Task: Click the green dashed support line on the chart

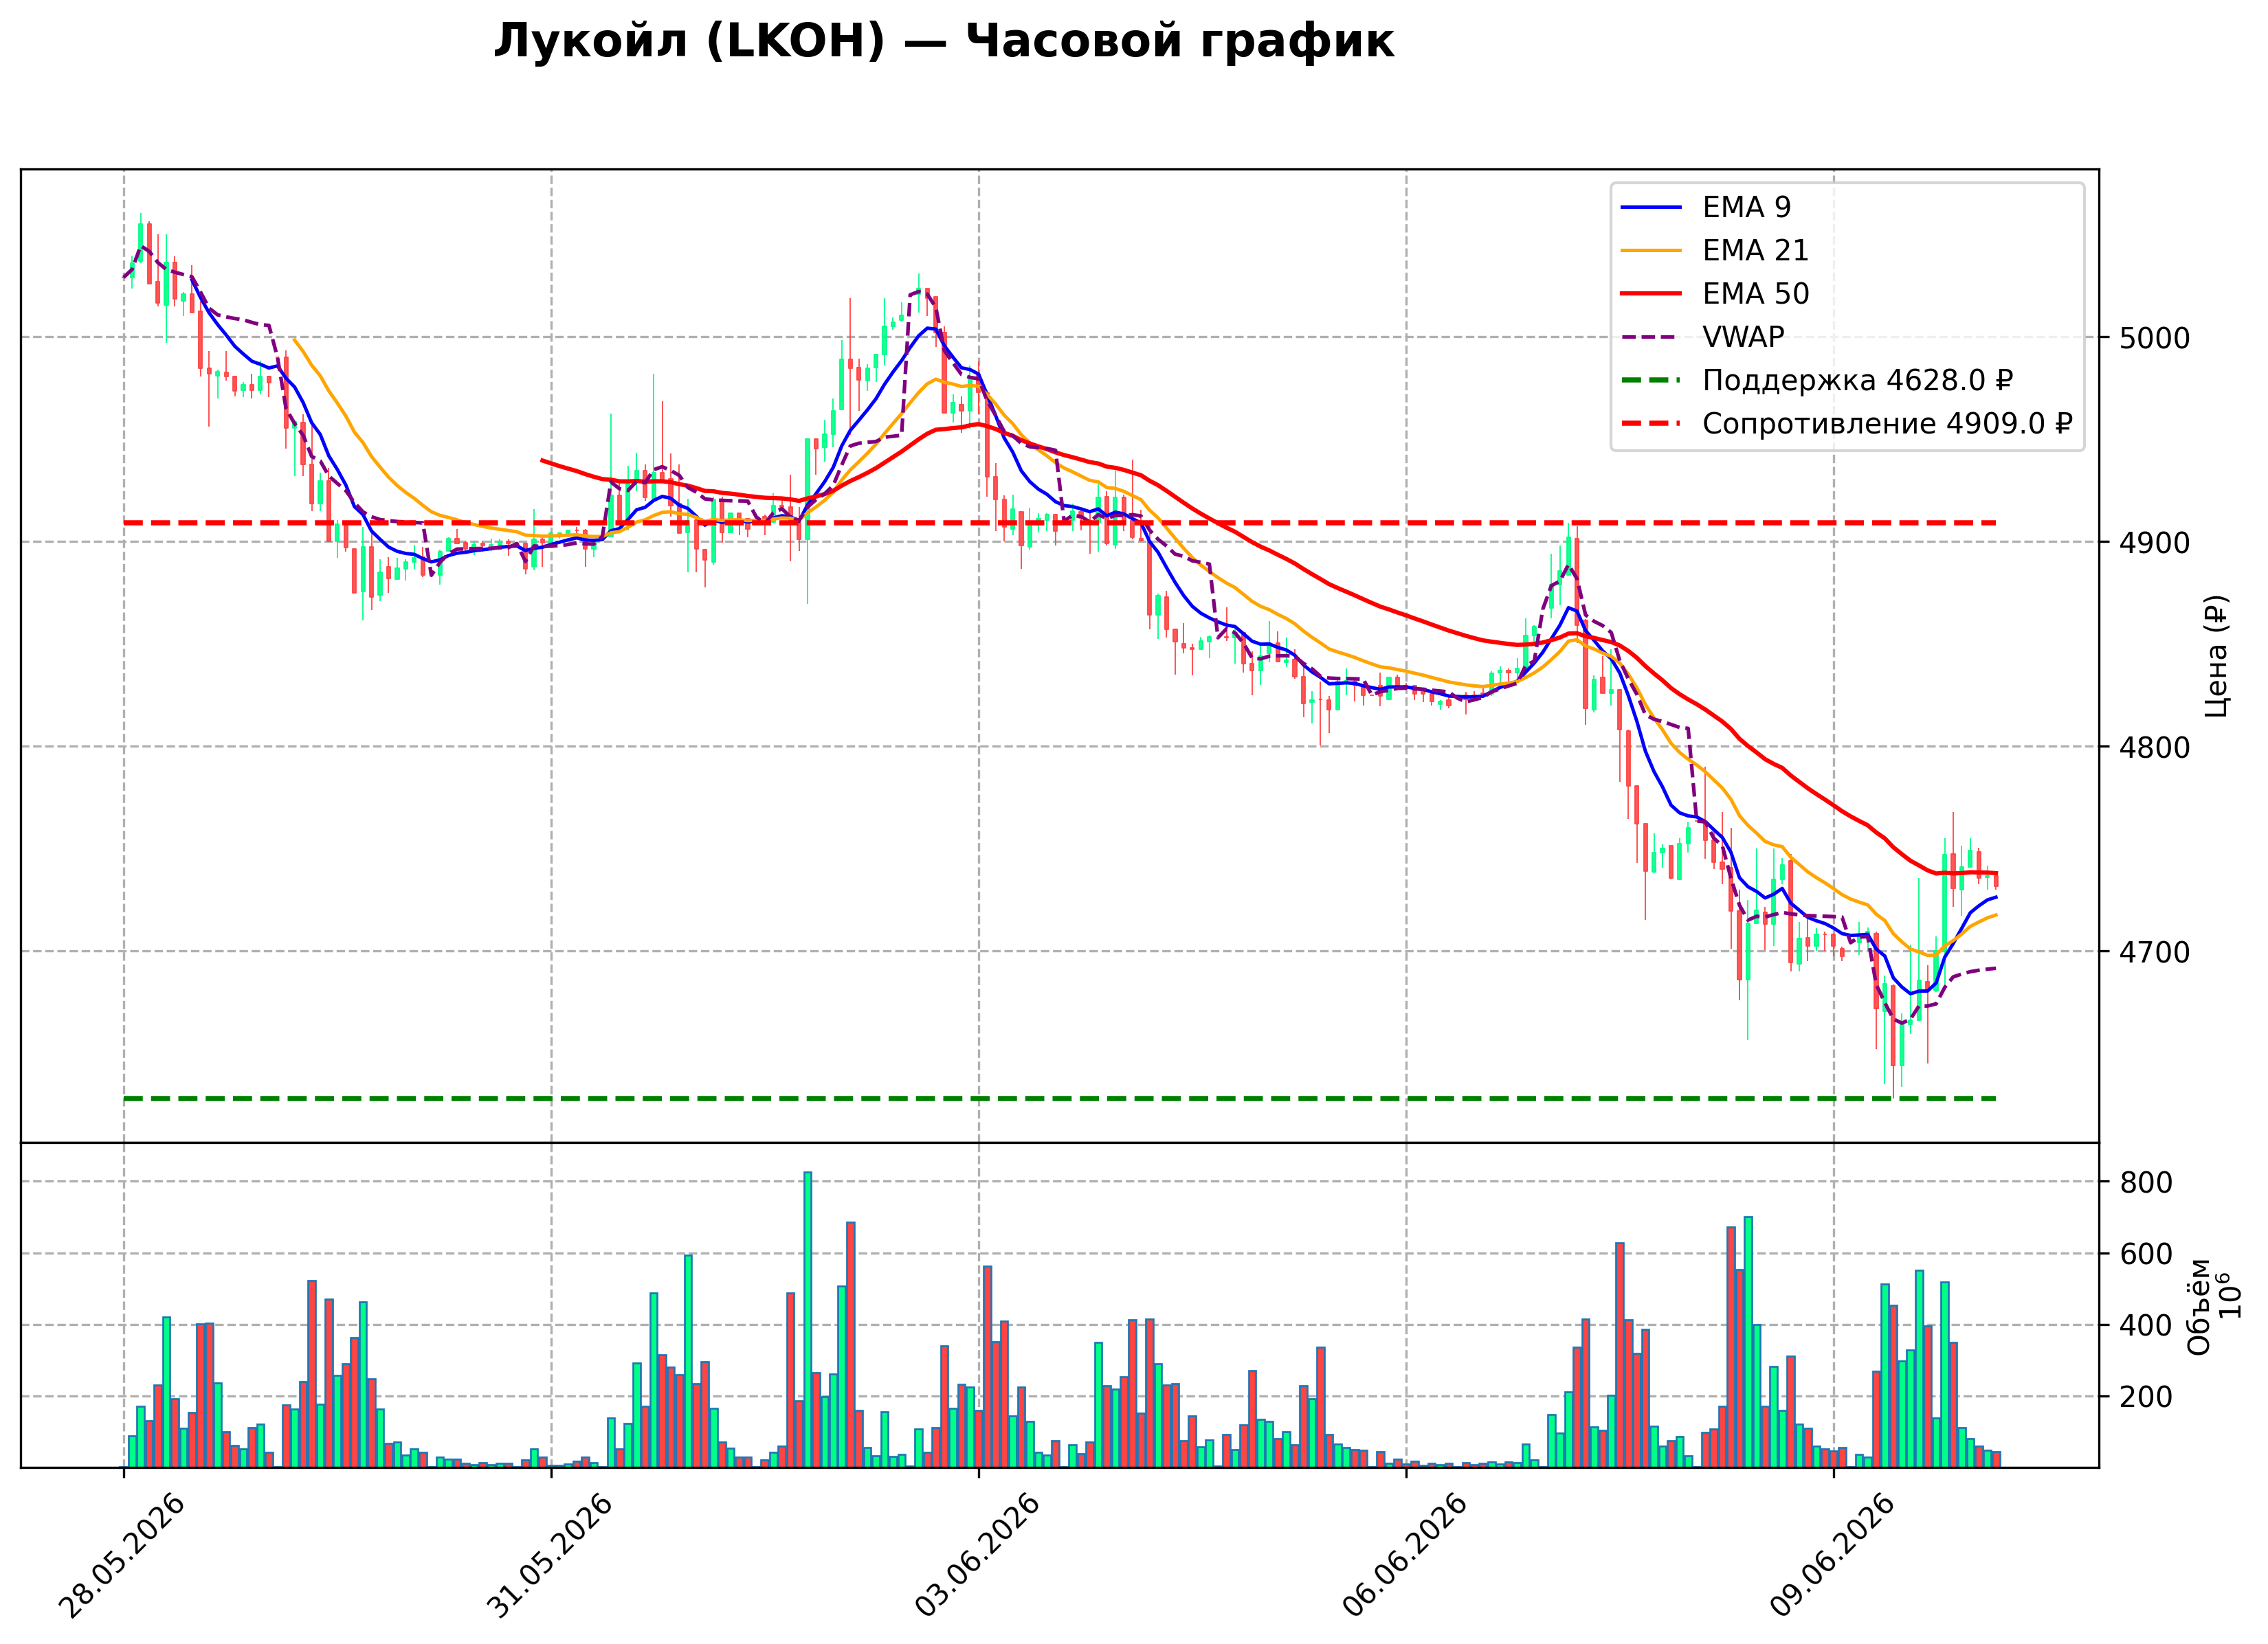Action: tap(1060, 1099)
